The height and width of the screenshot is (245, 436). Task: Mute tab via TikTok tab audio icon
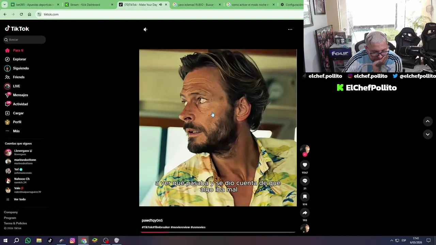[x=160, y=5]
